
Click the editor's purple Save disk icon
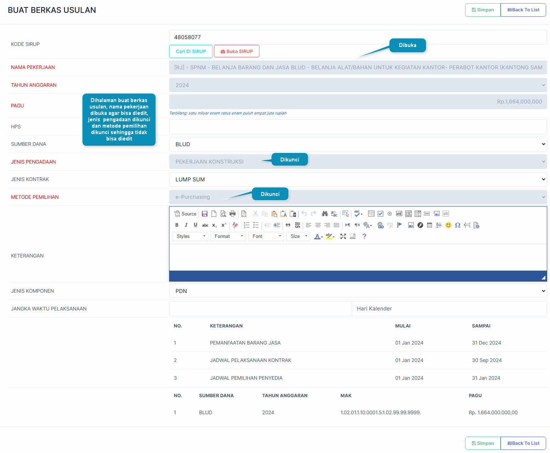click(205, 214)
